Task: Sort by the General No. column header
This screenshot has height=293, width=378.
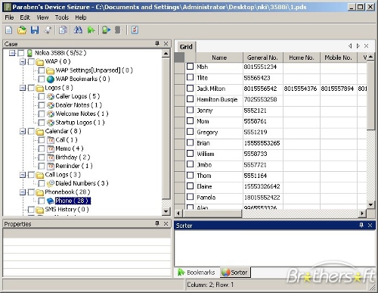Action: 262,58
